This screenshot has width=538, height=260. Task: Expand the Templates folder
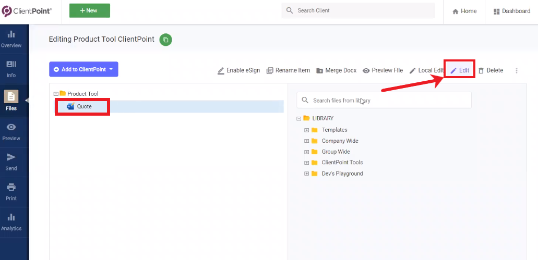coord(307,130)
